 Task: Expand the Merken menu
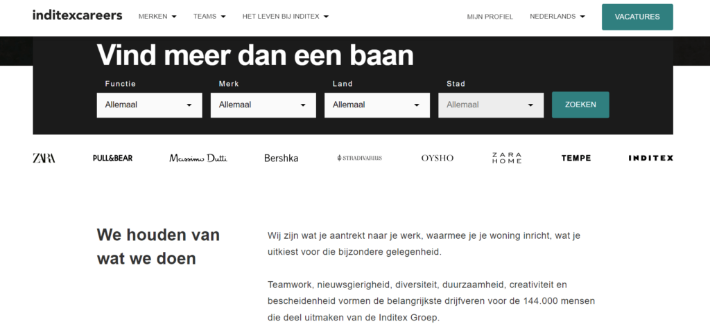(157, 16)
